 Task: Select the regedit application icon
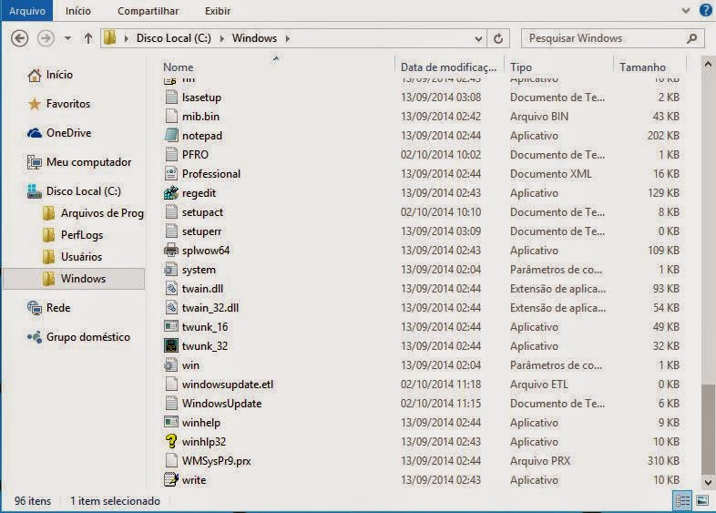coord(171,193)
